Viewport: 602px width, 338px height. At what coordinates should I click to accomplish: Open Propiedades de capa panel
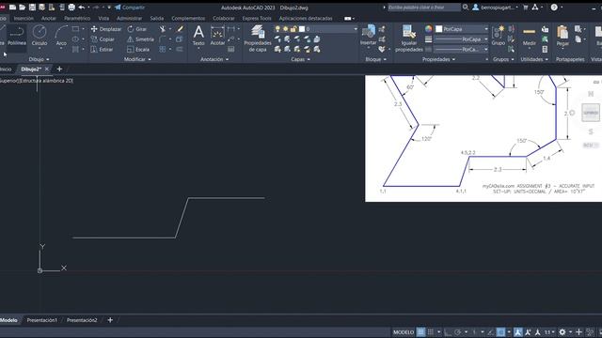coord(257,38)
